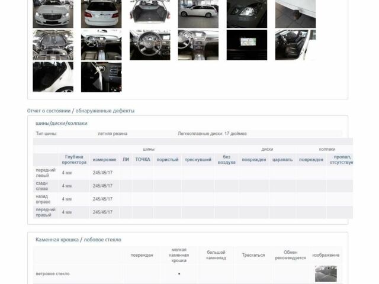Image resolution: width=379 pixels, height=284 pixels.
Task: Click 'передний левый' row label
Action: pos(46,173)
